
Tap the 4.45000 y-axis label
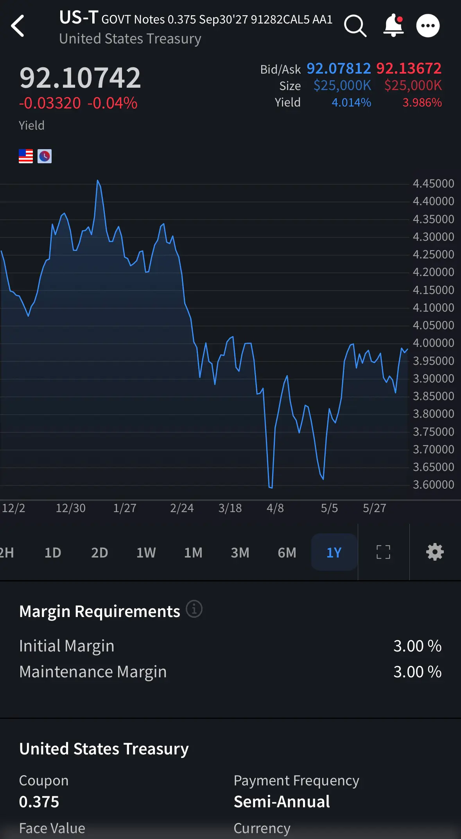click(433, 184)
